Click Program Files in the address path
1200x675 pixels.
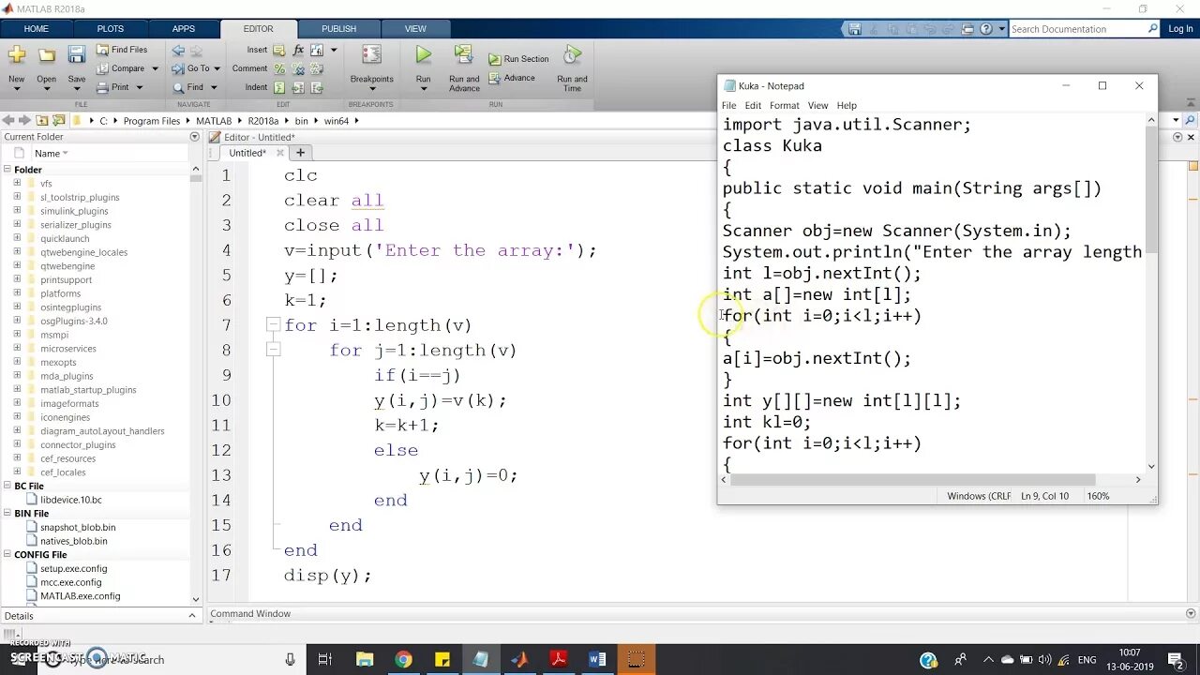click(151, 121)
